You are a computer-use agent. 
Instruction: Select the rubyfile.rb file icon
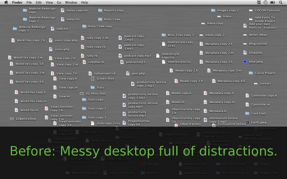(84, 62)
